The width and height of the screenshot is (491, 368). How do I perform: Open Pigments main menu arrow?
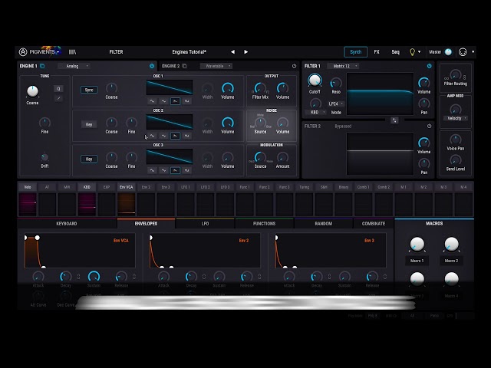point(58,52)
